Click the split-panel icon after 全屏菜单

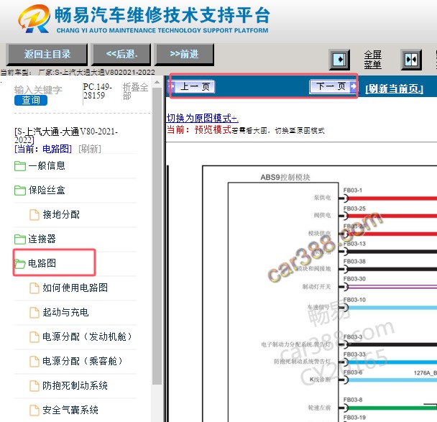click(x=411, y=60)
